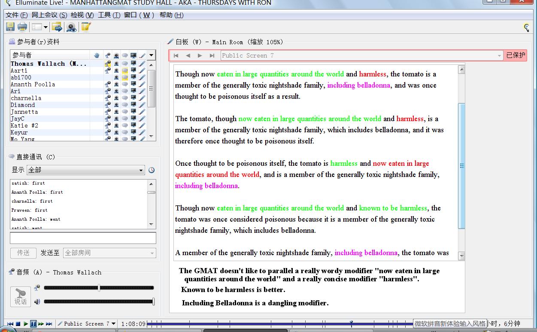537x332 pixels.
Task: Toggle Diamond's application sharing monitor icon
Action: pos(133,105)
